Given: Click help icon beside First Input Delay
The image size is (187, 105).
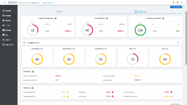Looking at the screenshot, I should [x=107, y=18].
